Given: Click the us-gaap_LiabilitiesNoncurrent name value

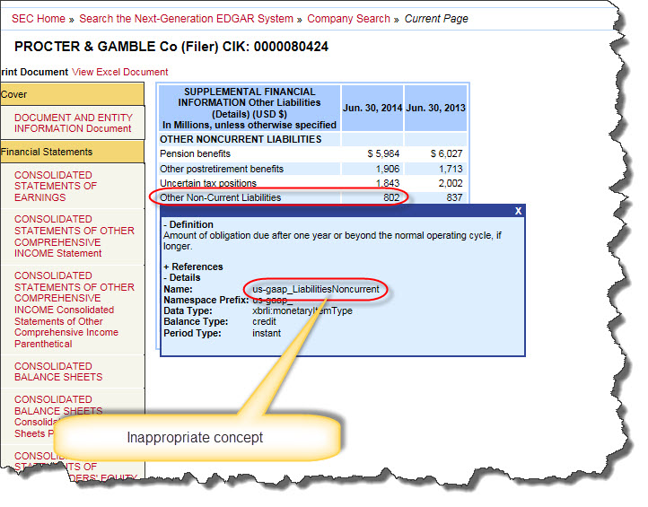Looking at the screenshot, I should (316, 289).
